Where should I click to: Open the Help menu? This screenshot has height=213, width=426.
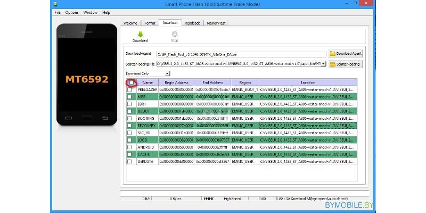tap(106, 12)
